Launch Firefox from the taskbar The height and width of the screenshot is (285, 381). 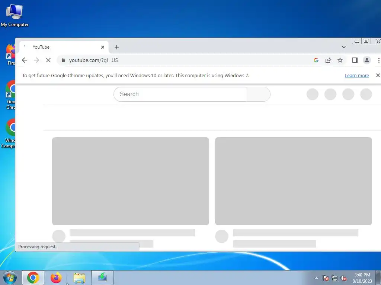[56, 278]
